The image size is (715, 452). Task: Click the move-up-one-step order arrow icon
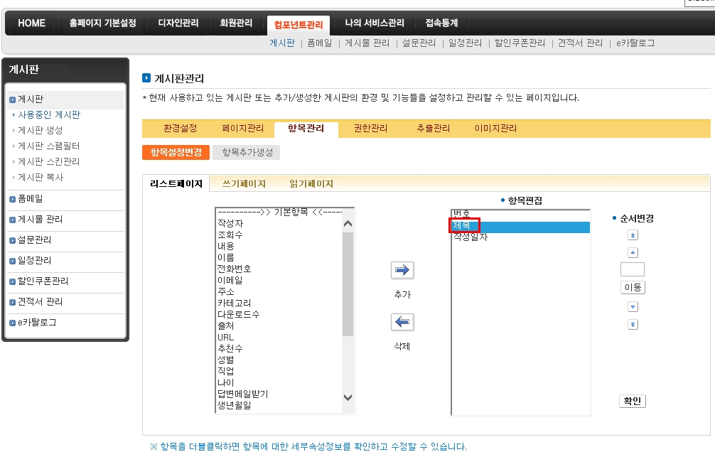pyautogui.click(x=633, y=252)
